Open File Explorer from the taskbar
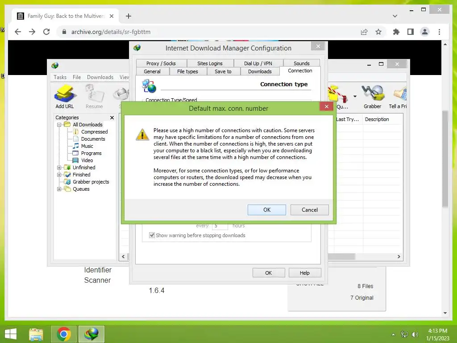This screenshot has height=343, width=457. point(37,334)
